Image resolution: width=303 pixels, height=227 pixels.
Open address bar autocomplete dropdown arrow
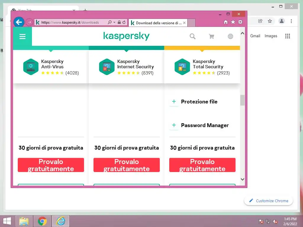(x=115, y=22)
